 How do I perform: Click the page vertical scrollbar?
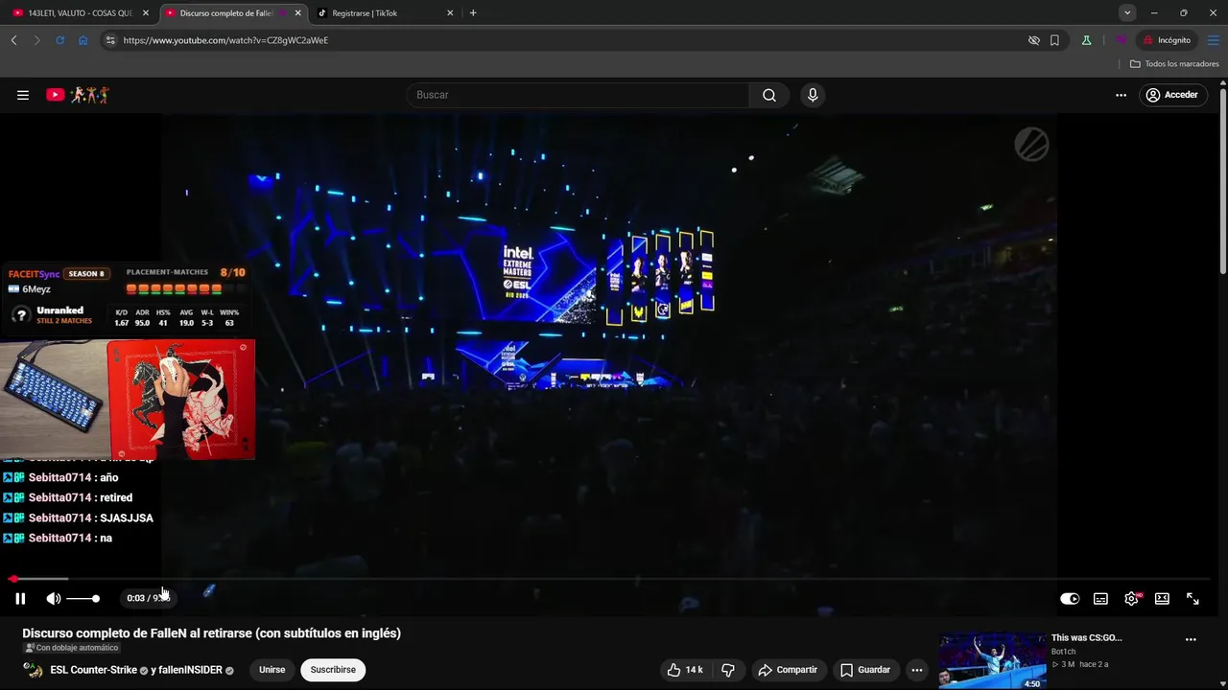pyautogui.click(x=1223, y=182)
